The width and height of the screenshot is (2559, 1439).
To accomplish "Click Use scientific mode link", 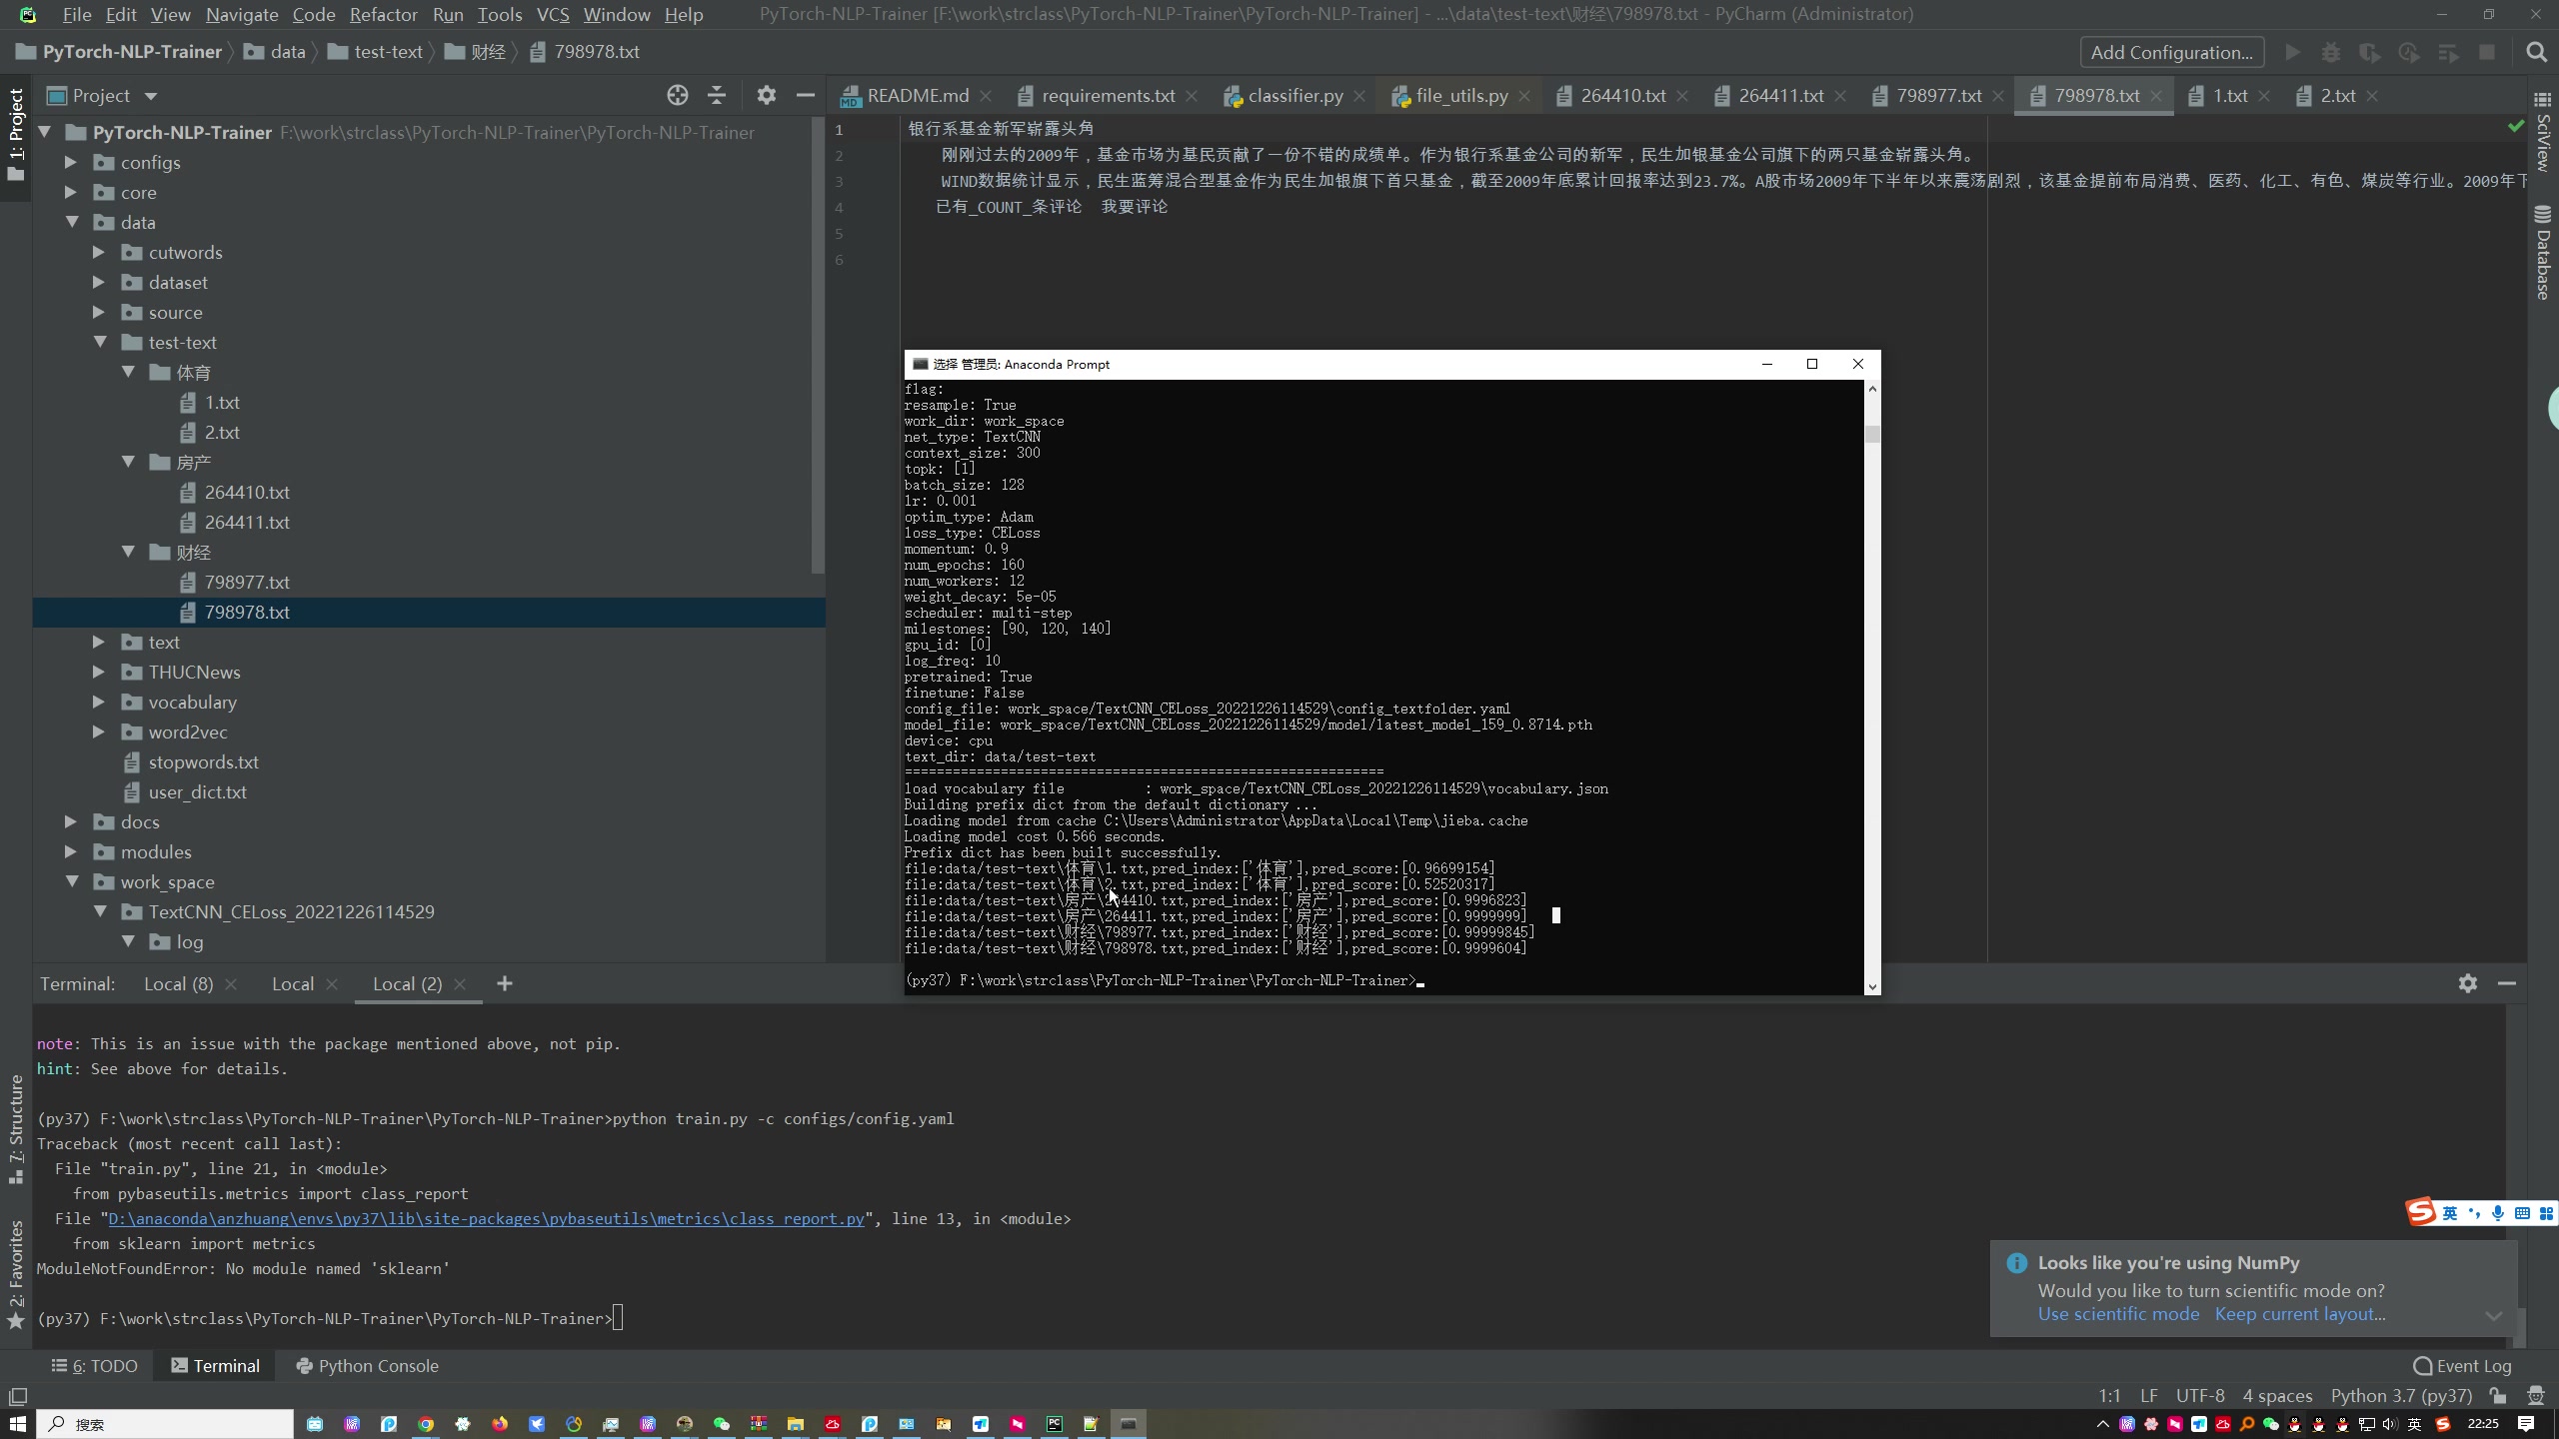I will click(x=2118, y=1314).
